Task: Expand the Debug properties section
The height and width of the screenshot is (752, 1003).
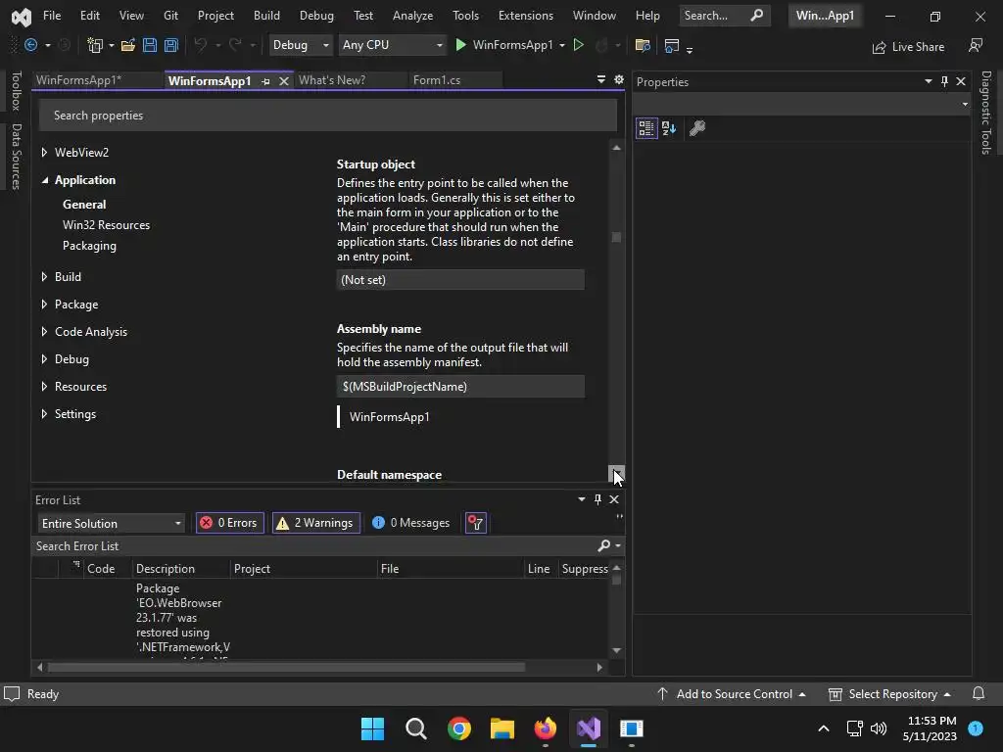Action: 44,358
